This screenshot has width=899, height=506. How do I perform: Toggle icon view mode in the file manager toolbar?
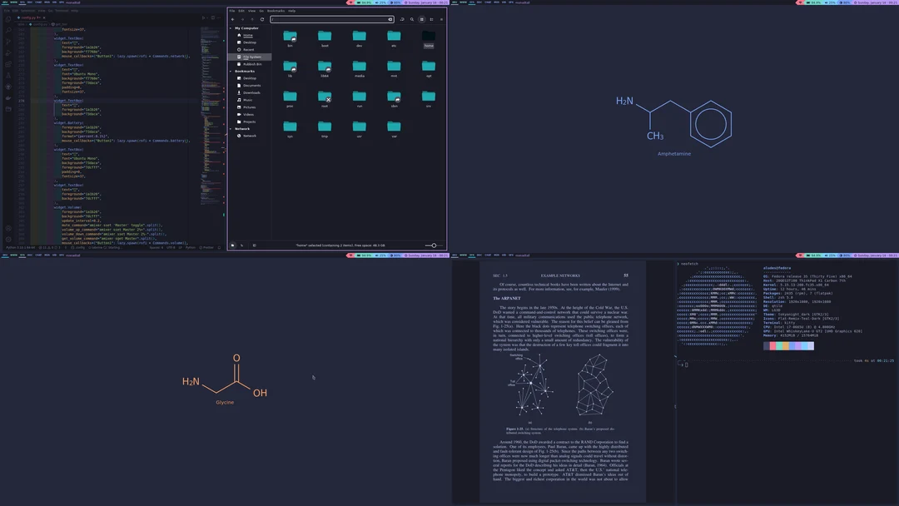click(421, 18)
